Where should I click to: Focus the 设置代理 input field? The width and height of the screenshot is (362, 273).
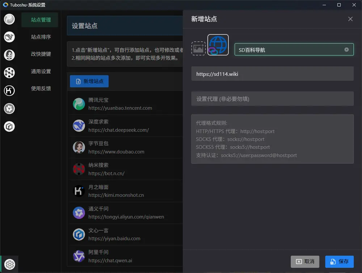272,99
